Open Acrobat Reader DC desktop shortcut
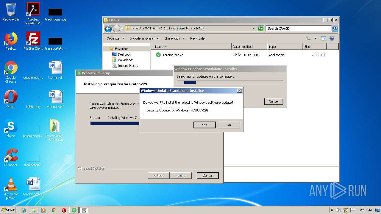This screenshot has height=214, width=381. [x=33, y=13]
